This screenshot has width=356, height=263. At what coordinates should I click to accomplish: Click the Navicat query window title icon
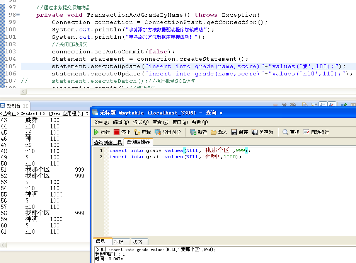95,113
